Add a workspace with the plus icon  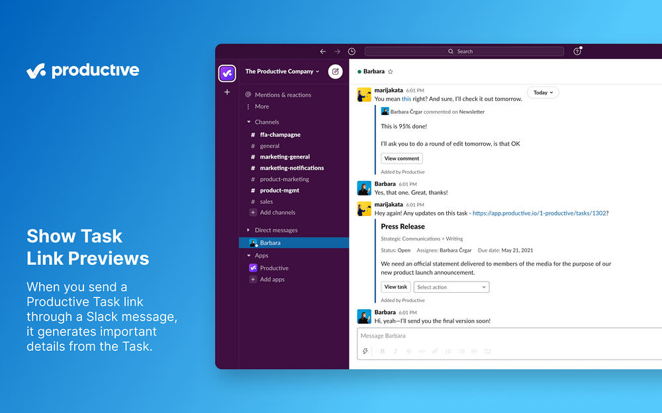click(227, 92)
